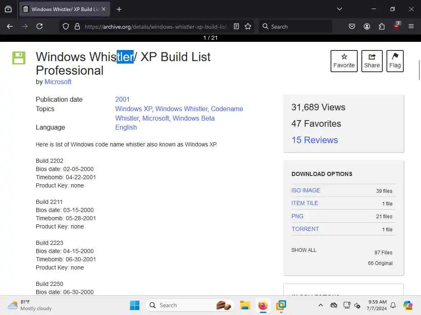Open the Firefox hamburger application menu
The height and width of the screenshot is (315, 421).
(411, 26)
